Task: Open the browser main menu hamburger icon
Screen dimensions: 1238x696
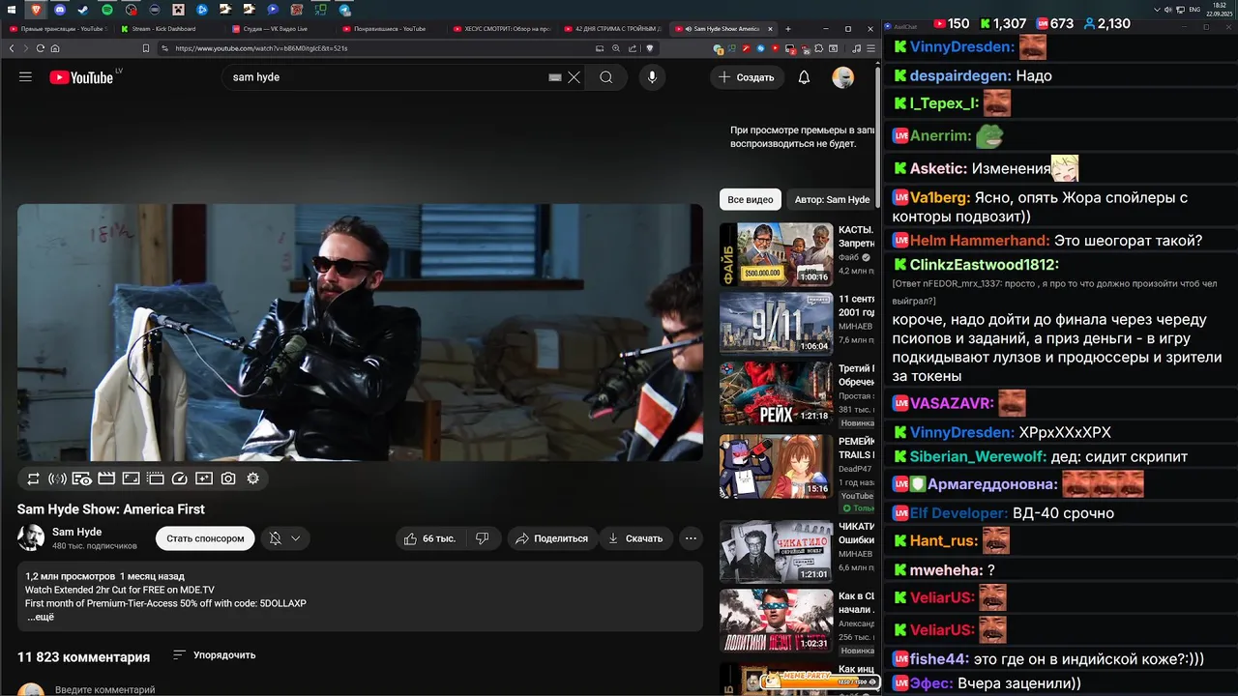Action: pyautogui.click(x=870, y=48)
